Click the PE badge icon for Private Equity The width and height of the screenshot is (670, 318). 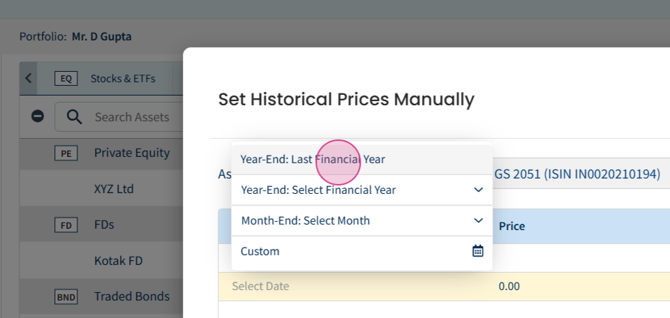[66, 153]
